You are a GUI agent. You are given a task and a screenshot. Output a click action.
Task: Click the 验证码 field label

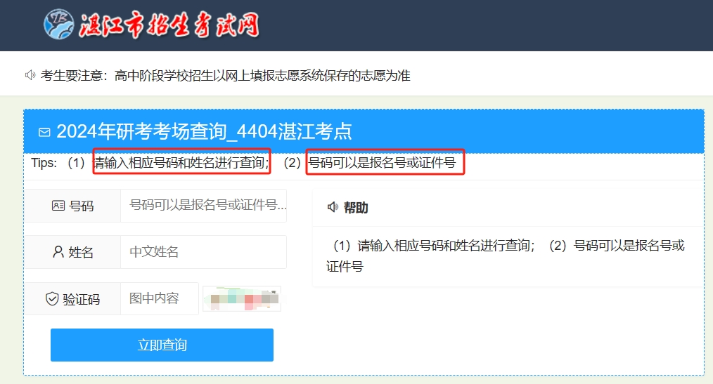(x=81, y=299)
